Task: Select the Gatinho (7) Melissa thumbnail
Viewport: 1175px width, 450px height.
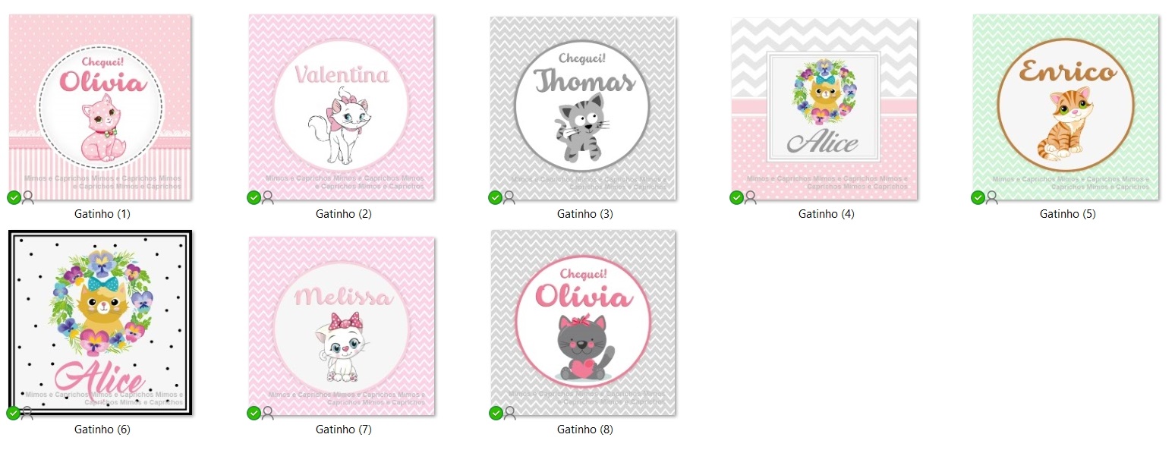Action: pos(342,323)
